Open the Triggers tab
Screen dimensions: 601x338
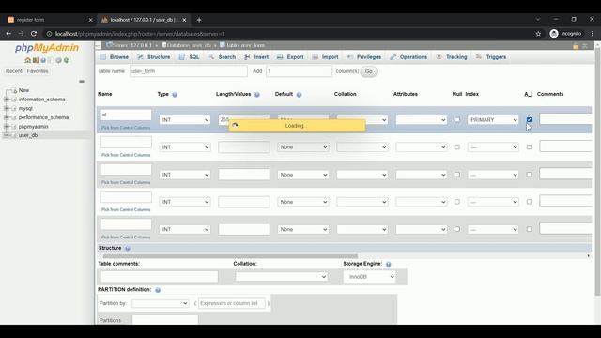point(491,57)
